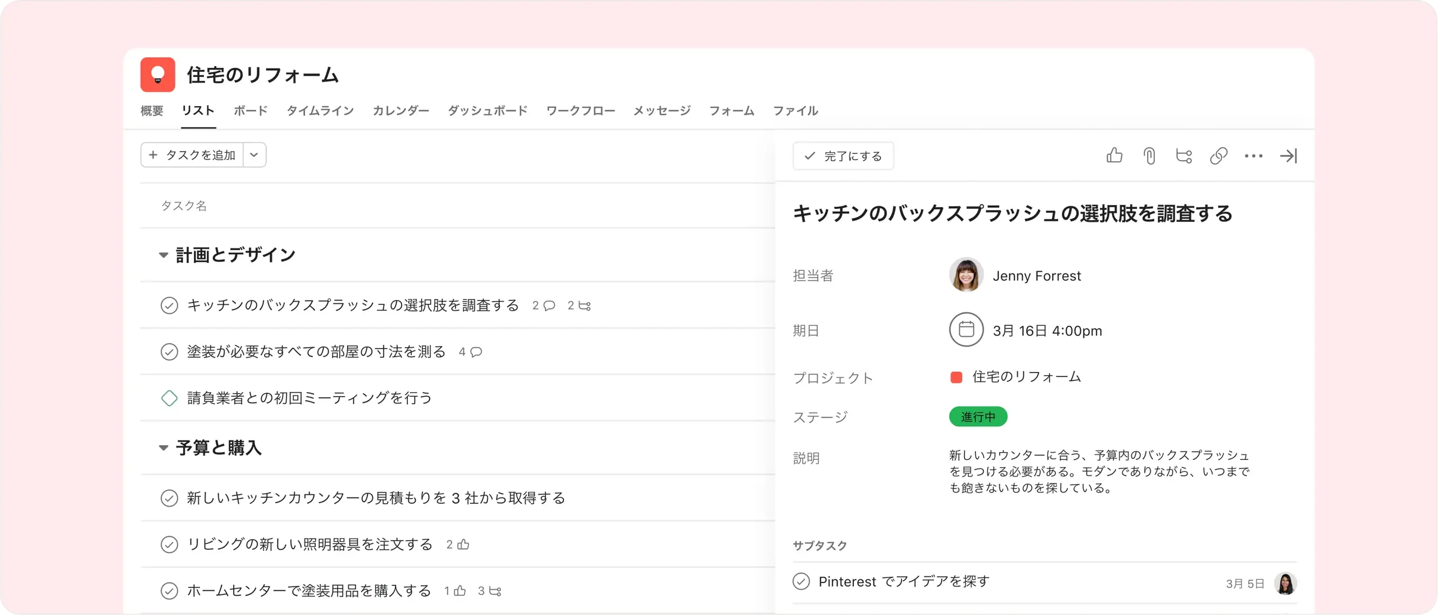The height and width of the screenshot is (615, 1438).
Task: Switch to the ボード tab
Action: (251, 111)
